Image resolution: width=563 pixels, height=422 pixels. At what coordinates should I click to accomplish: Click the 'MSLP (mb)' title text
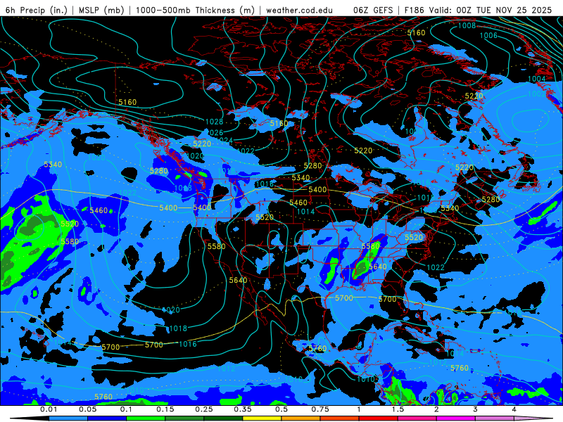click(101, 10)
